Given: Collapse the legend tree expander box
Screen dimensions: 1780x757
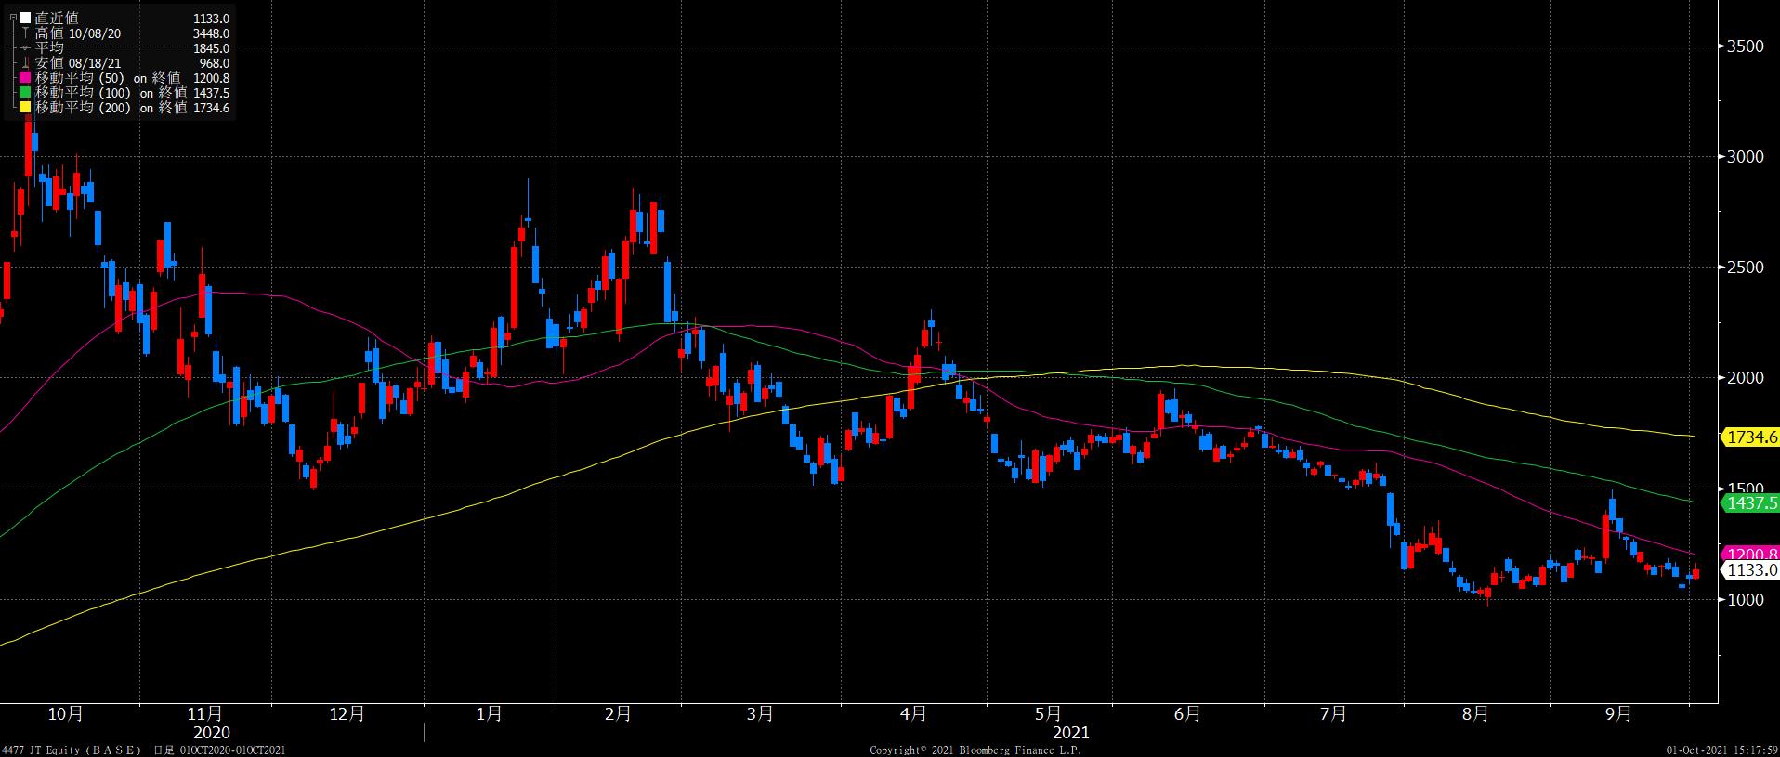Looking at the screenshot, I should pos(12,19).
